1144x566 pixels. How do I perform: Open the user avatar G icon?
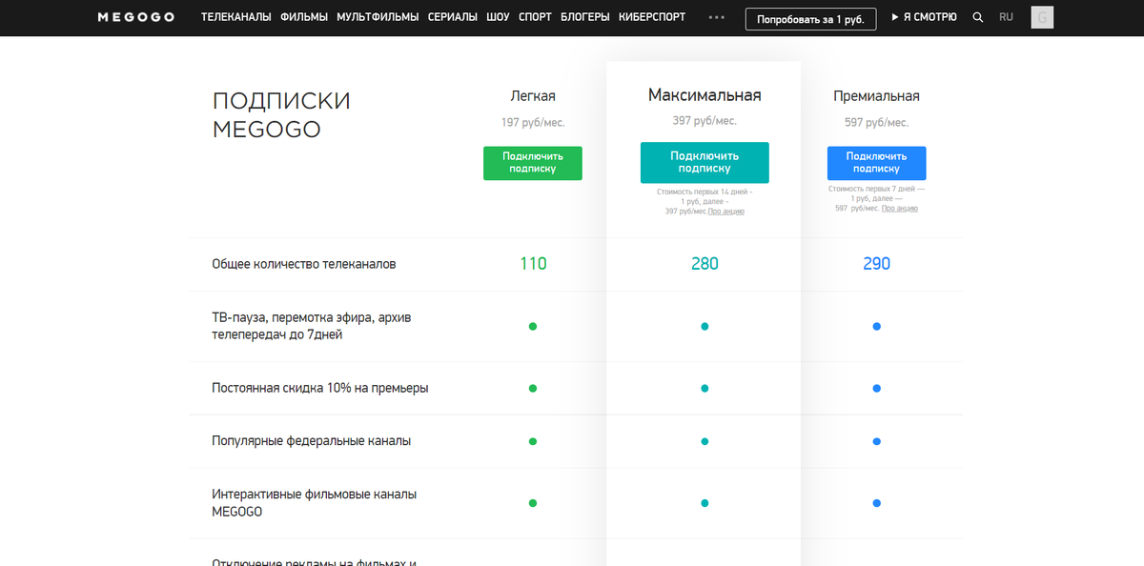(1042, 17)
